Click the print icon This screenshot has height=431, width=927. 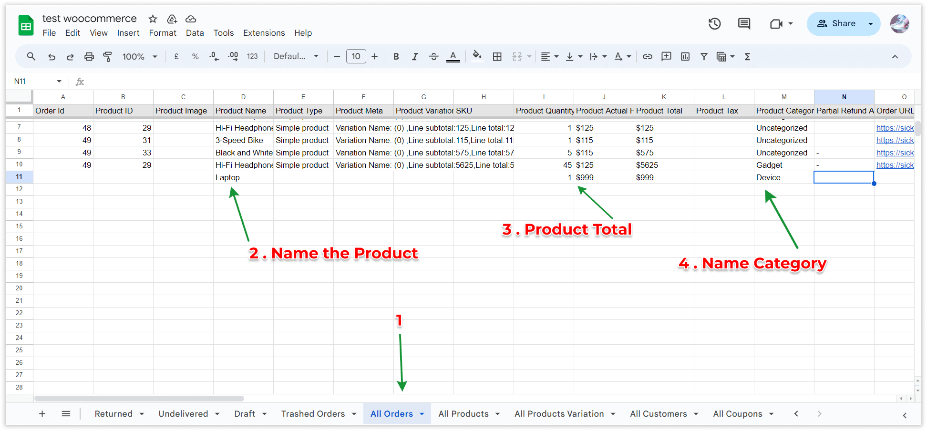pyautogui.click(x=89, y=57)
